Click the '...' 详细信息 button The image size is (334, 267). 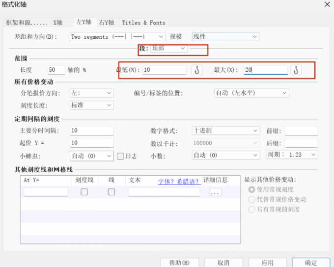click(215, 192)
